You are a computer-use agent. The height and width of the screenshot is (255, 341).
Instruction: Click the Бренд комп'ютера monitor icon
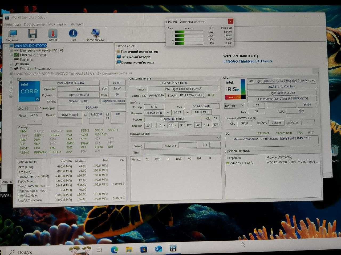coord(119,62)
